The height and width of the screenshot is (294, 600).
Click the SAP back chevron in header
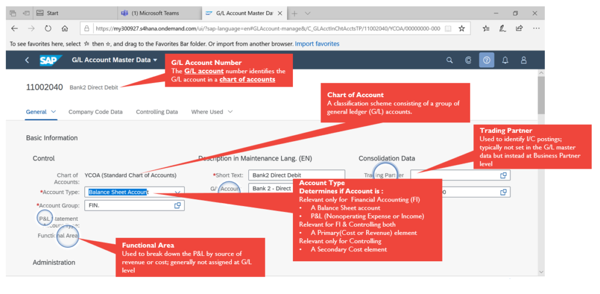27,60
